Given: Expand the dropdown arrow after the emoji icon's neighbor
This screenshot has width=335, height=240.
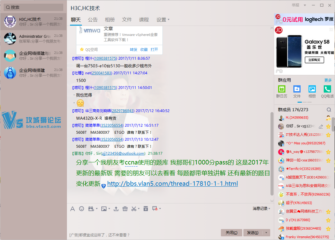Looking at the screenshot, I should (97, 209).
